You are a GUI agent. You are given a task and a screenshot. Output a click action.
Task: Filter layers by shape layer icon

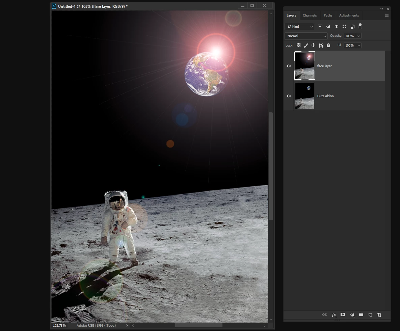[x=344, y=26]
